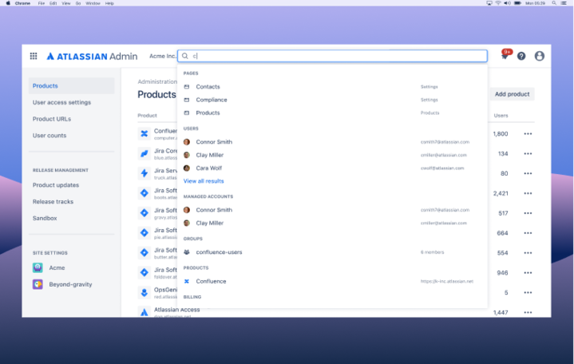Click the search magnifier icon in search field
The height and width of the screenshot is (364, 574).
(x=185, y=56)
